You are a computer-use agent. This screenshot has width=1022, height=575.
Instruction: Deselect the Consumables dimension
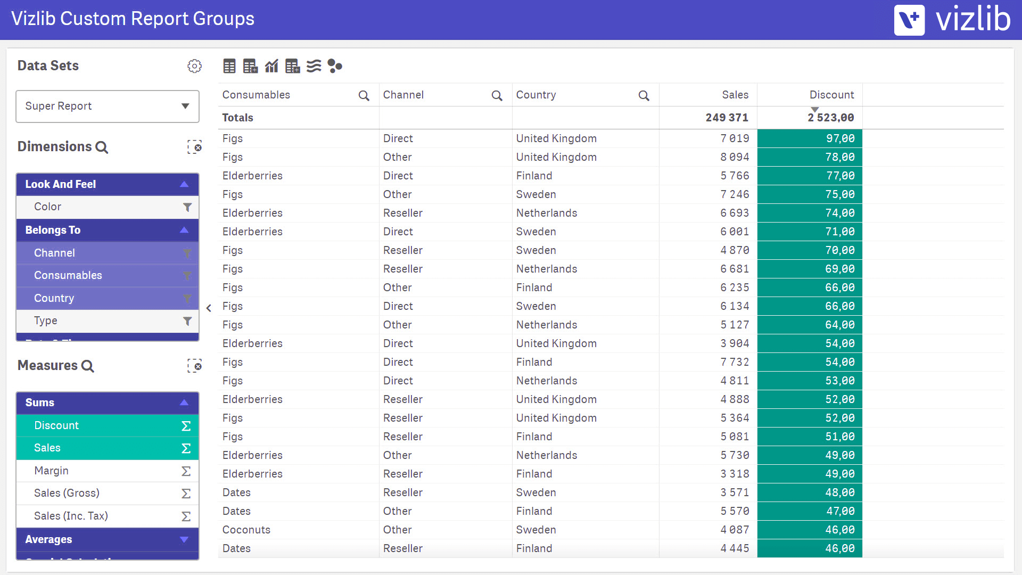pyautogui.click(x=108, y=276)
